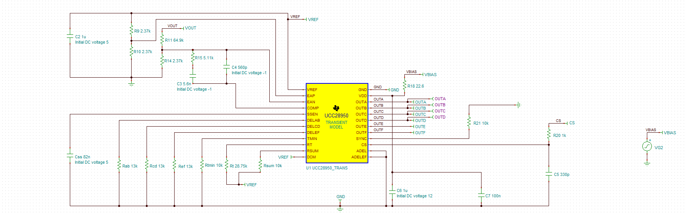Select resistor Rcd 13k
The width and height of the screenshot is (686, 218).
147,165
